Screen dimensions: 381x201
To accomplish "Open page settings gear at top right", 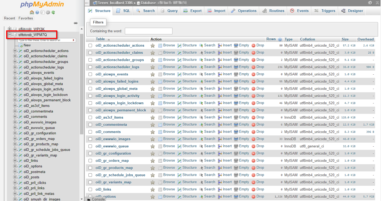I will point(370,3).
